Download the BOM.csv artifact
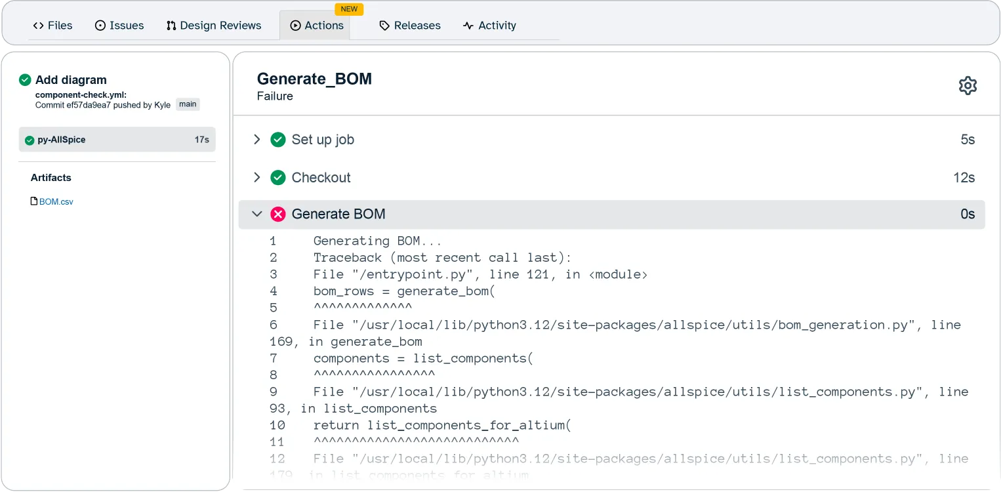 click(x=56, y=202)
